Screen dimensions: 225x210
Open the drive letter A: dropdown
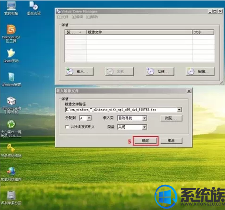tap(89, 118)
